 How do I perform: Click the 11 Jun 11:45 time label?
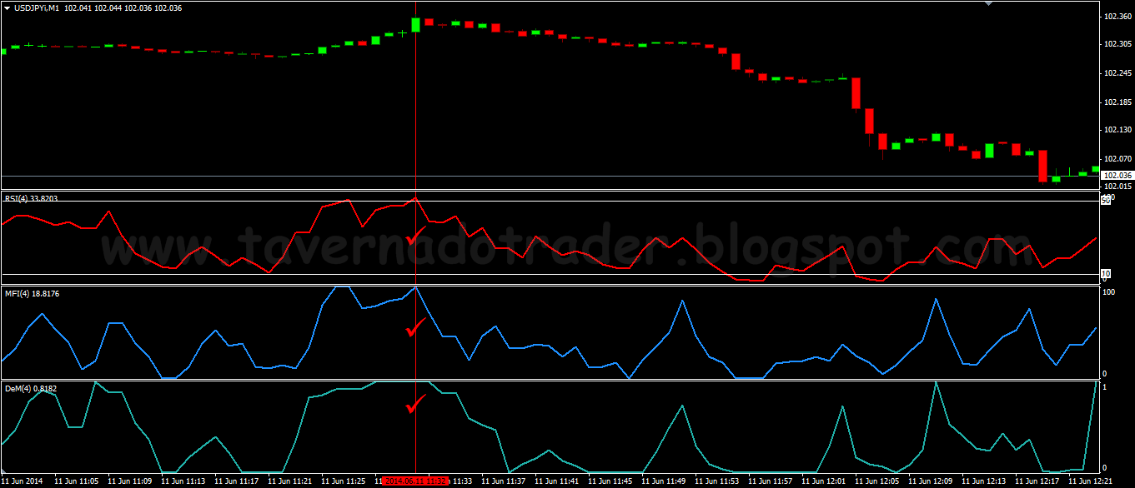click(x=610, y=481)
